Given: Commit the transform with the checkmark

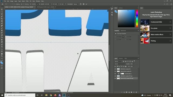Looking at the screenshot, I should coord(86,4).
